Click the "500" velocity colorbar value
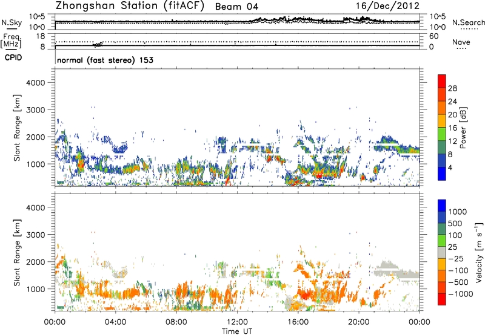Image resolution: width=485 pixels, height=335 pixels. (455, 224)
